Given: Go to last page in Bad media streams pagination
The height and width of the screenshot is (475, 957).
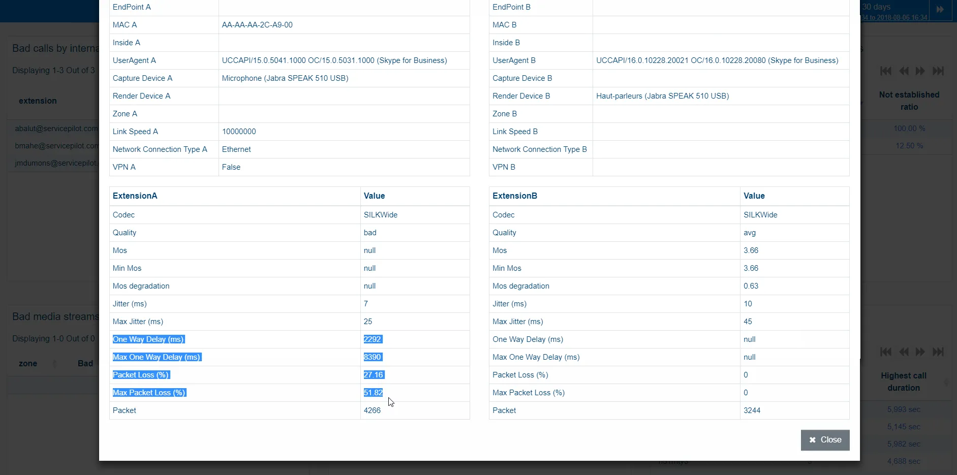Looking at the screenshot, I should coord(938,352).
